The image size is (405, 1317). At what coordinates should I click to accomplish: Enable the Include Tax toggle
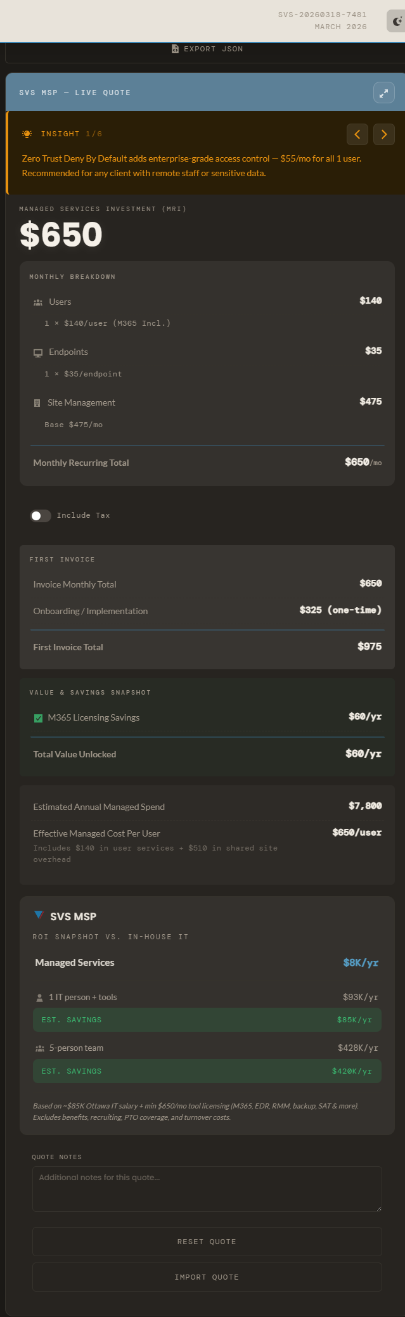[41, 516]
